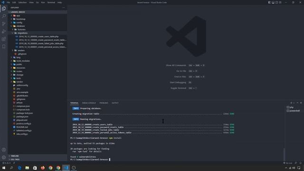Image resolution: width=304 pixels, height=171 pixels.
Task: Open the Help menu
Action: tap(59, 2)
